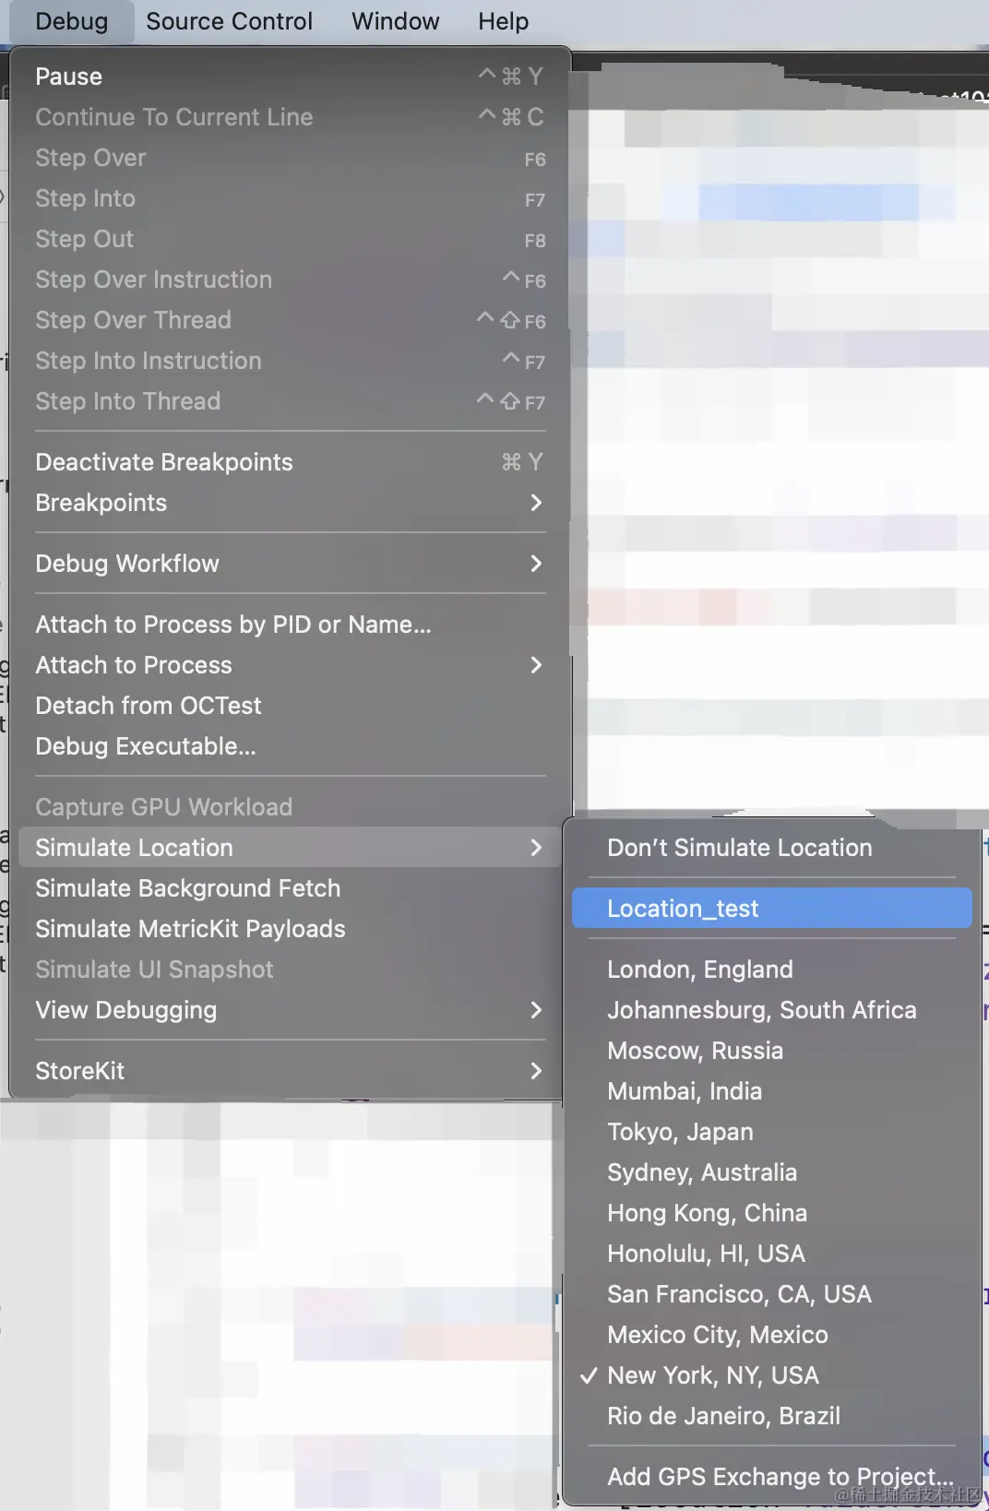Simulate location Hong Kong, China
Image resolution: width=989 pixels, height=1511 pixels.
point(772,1213)
